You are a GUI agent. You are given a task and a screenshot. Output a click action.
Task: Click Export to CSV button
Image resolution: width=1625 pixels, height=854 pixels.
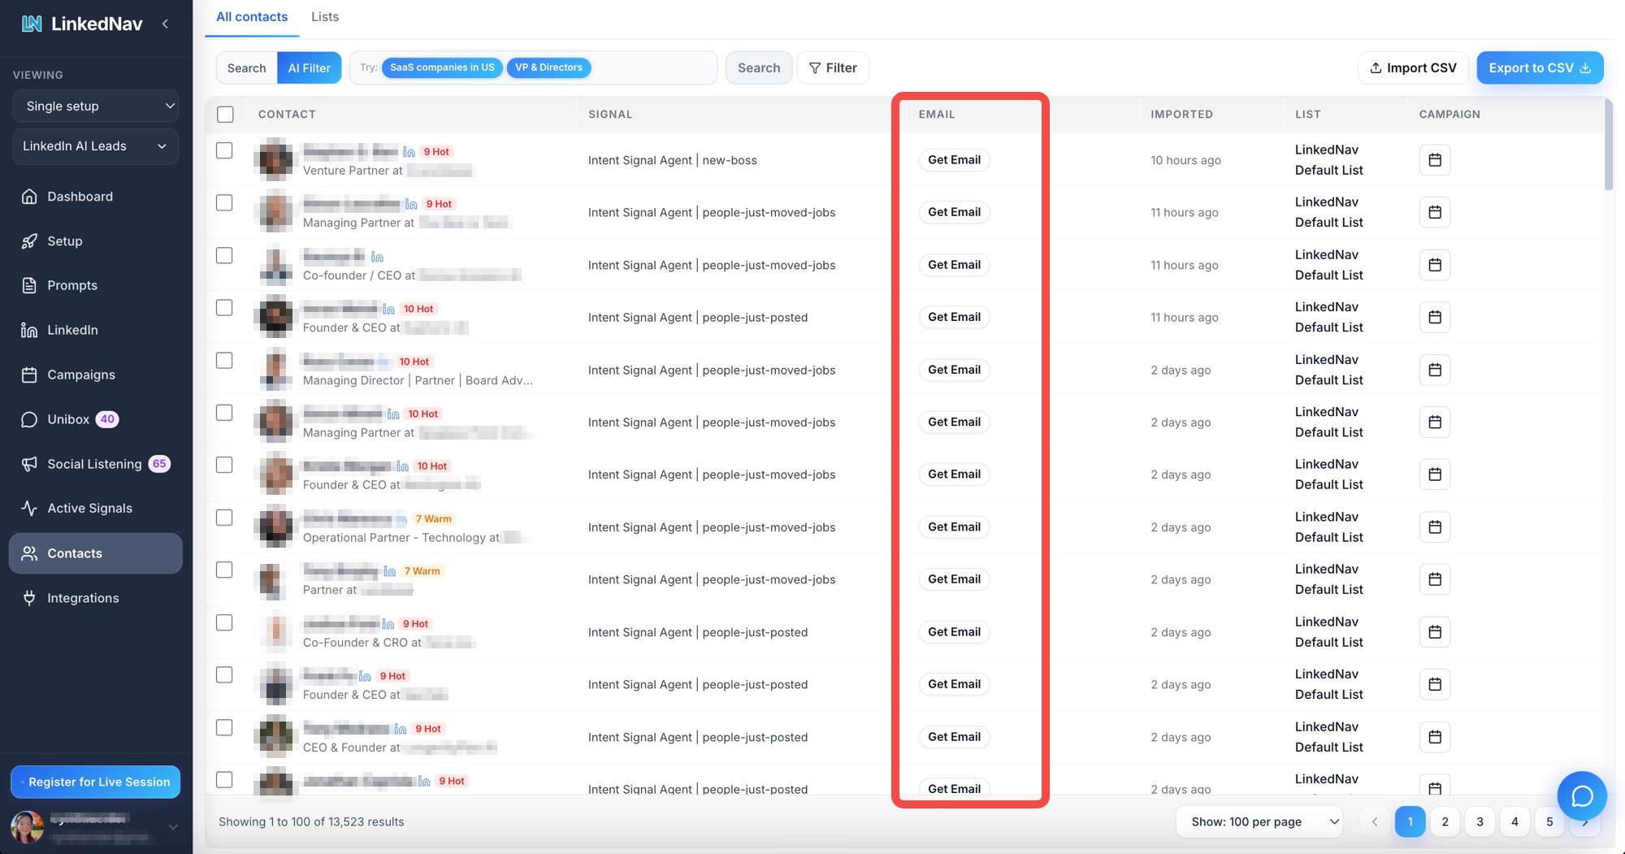pos(1540,68)
